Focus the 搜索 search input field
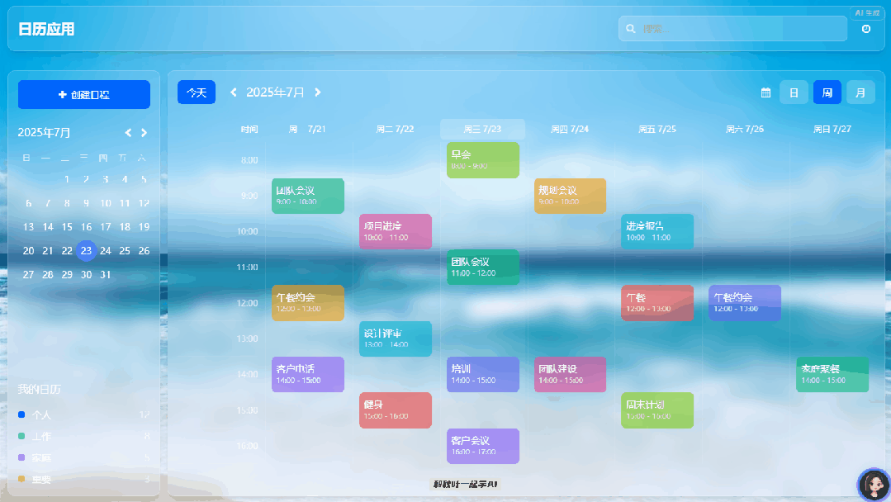 [x=739, y=29]
